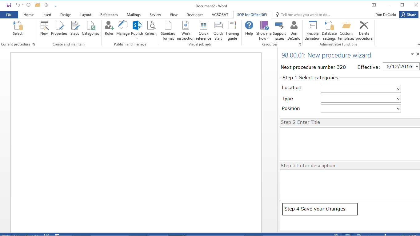The width and height of the screenshot is (420, 236).
Task: Click the Share button
Action: point(409,15)
